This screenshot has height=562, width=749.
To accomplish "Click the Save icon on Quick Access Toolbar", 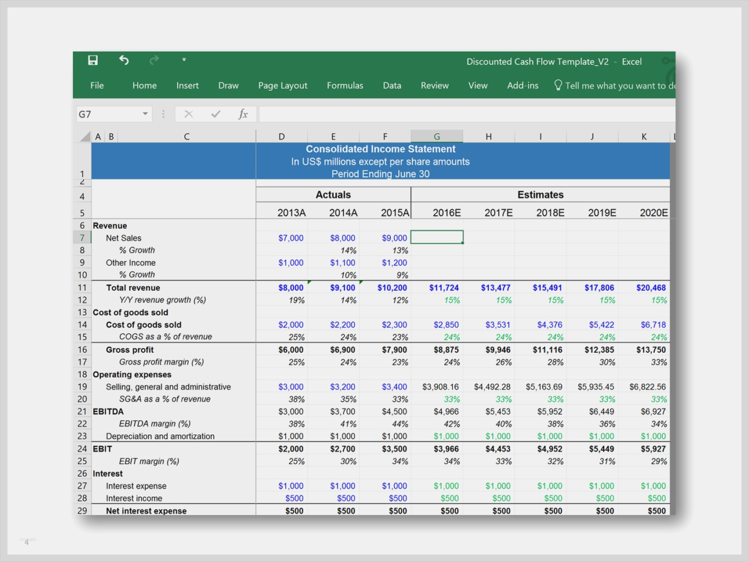I will point(93,60).
